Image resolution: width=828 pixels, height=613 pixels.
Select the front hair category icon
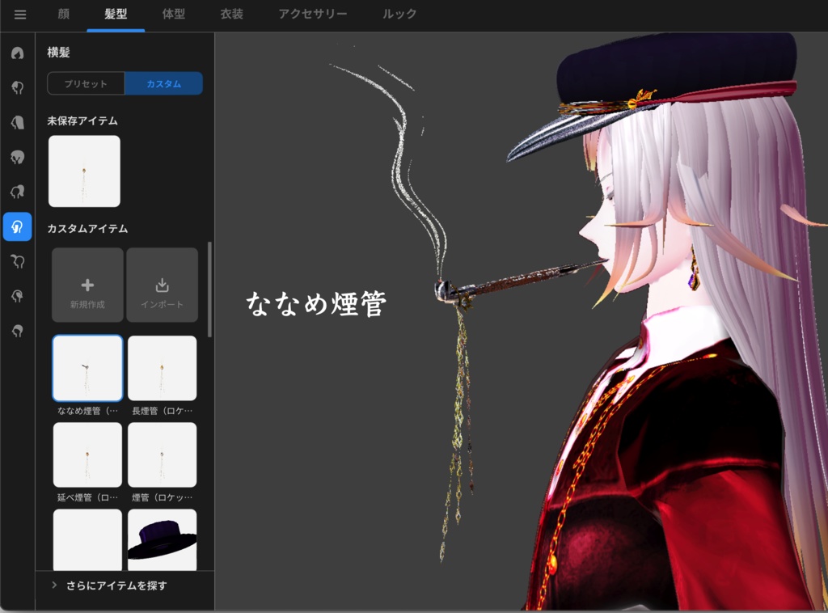tap(18, 88)
